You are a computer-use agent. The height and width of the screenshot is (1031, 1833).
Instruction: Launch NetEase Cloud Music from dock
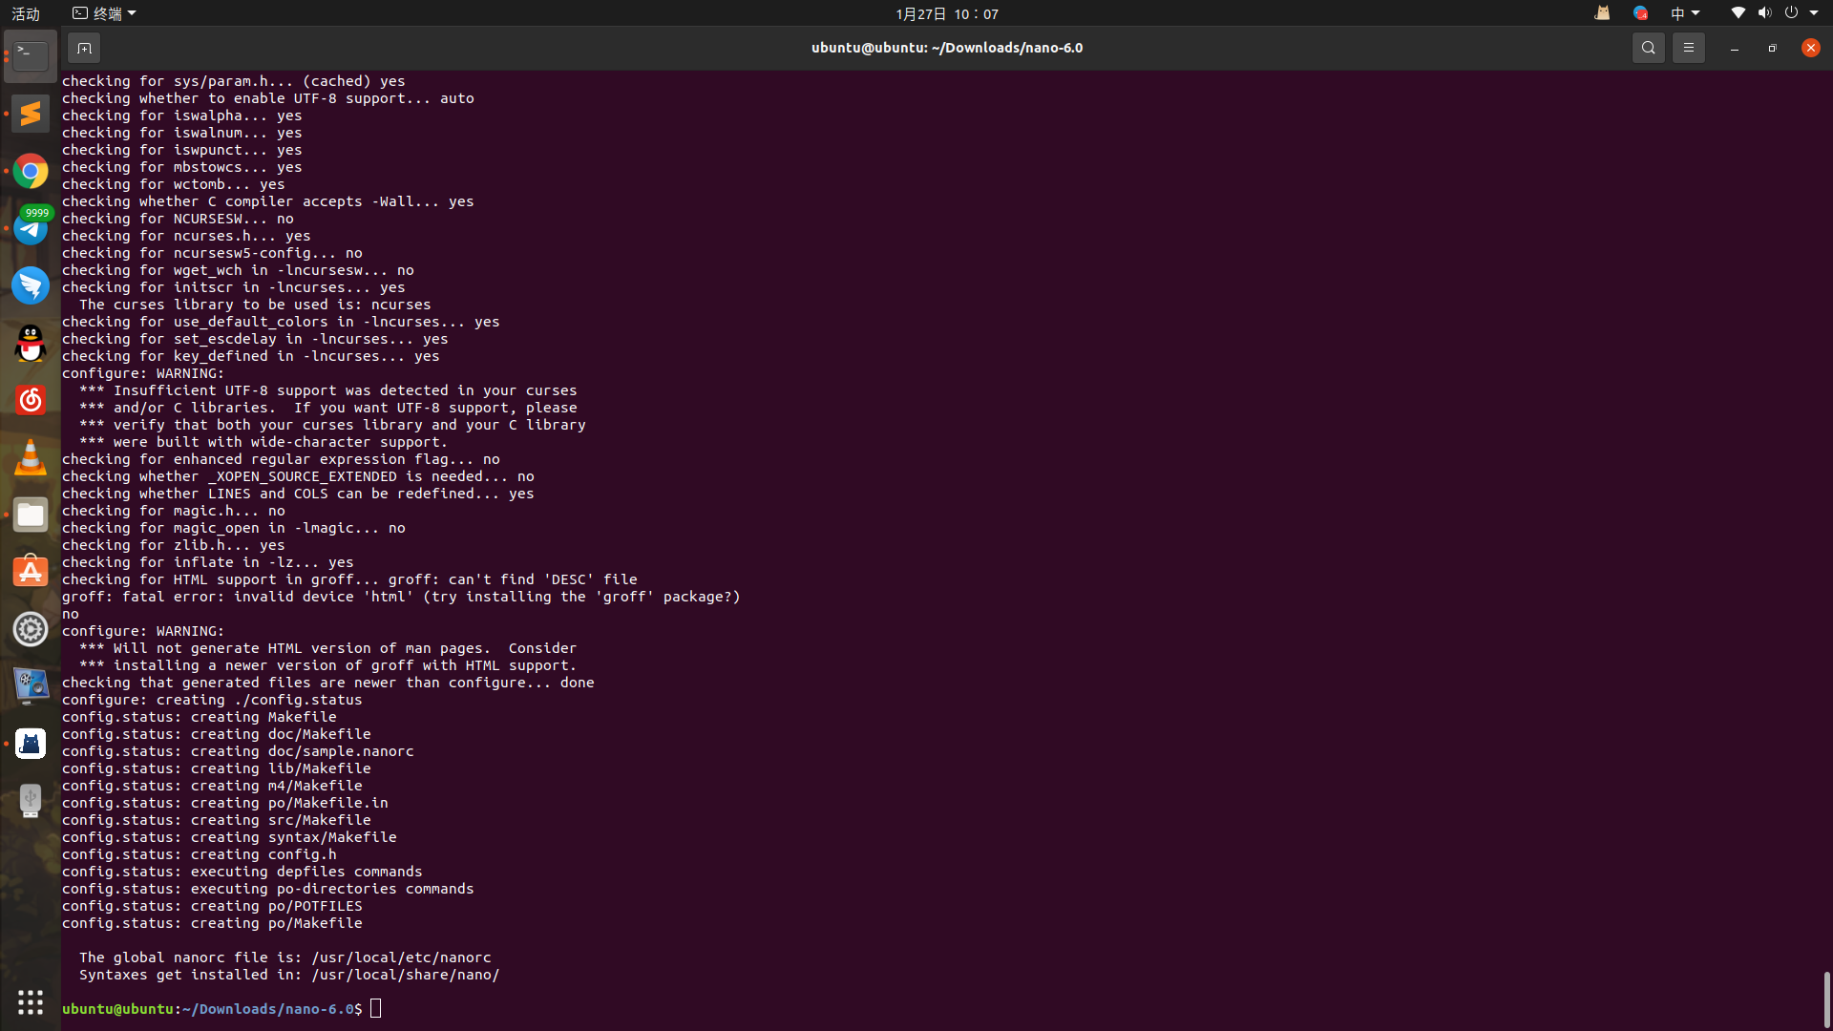click(31, 401)
